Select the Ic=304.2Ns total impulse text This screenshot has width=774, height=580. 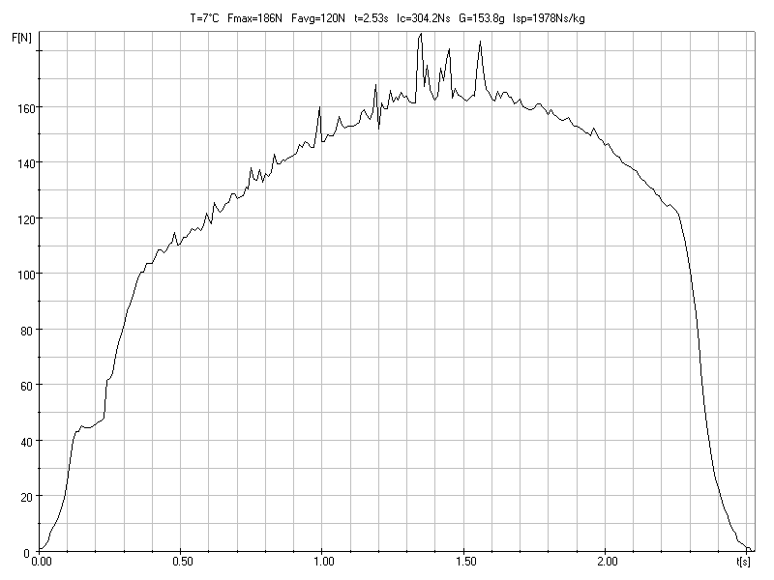click(x=423, y=17)
